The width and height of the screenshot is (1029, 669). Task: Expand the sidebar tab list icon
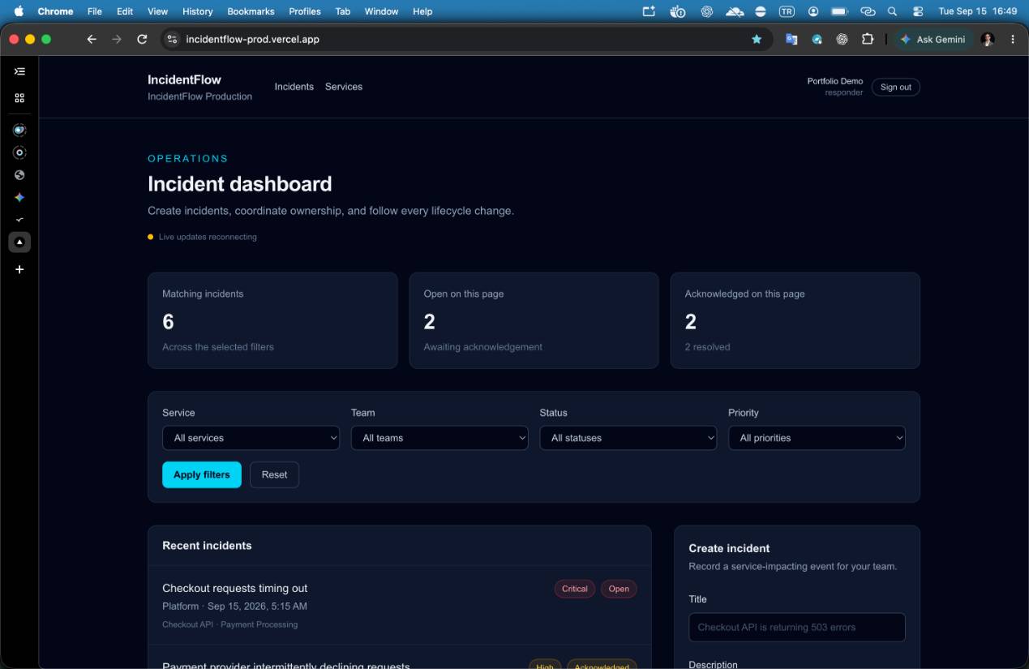(x=19, y=71)
